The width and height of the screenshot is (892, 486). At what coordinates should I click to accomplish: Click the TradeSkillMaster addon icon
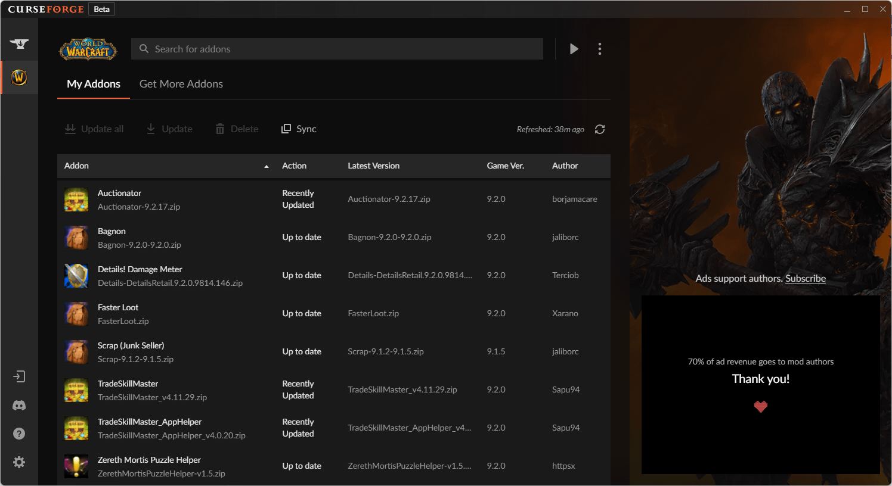coord(76,390)
